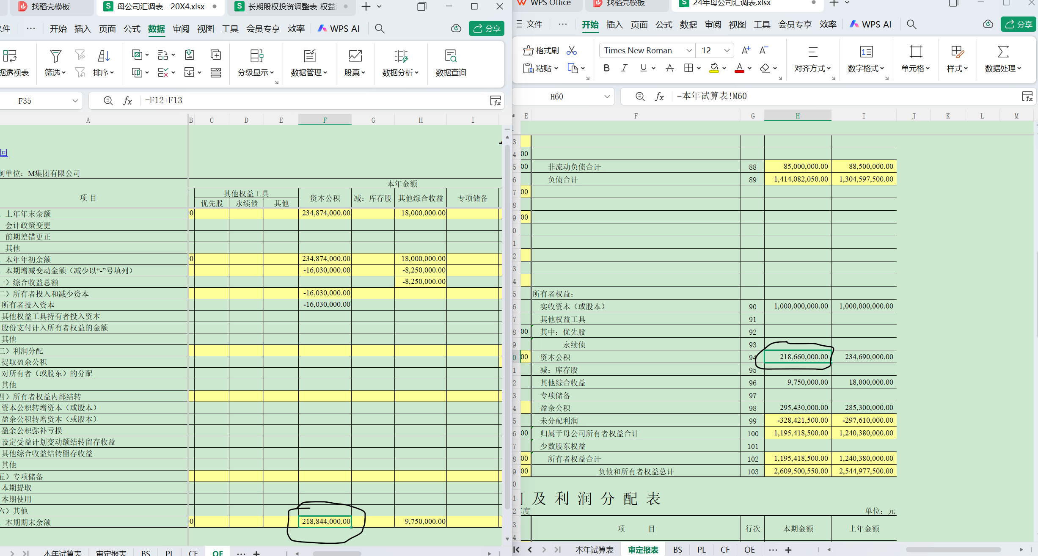Select the PL sheet tab in right workbook
1038x556 pixels.
701,550
